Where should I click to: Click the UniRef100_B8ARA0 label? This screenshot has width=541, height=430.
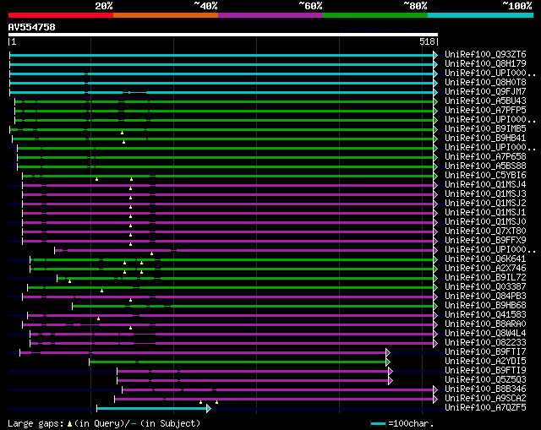tap(485, 324)
